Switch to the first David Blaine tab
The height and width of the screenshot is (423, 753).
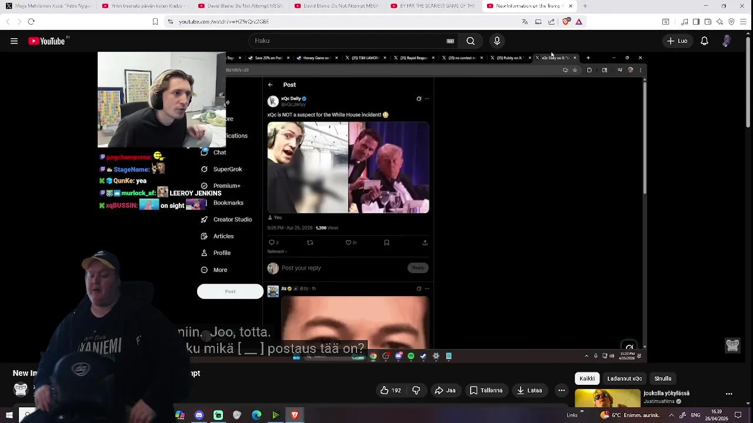[x=240, y=6]
